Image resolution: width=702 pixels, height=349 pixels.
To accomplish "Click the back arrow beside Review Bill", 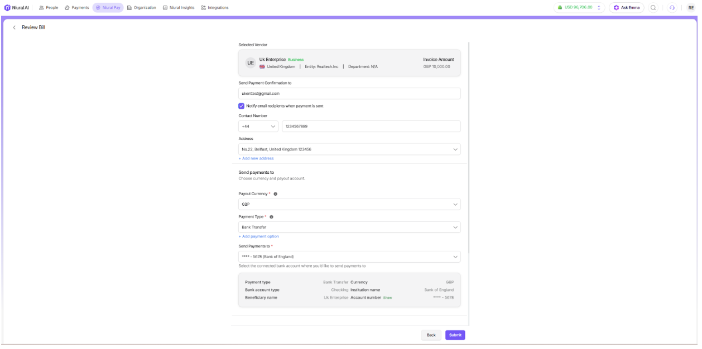I will [14, 27].
